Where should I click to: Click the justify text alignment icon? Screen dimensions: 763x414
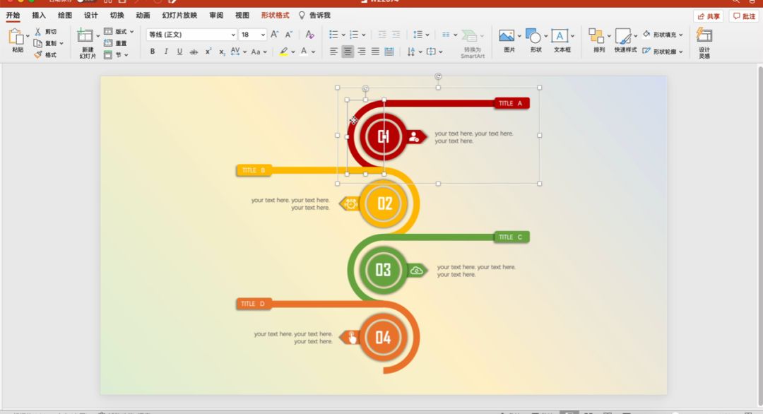[x=375, y=51]
